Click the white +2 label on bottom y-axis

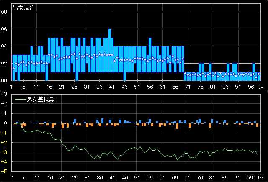click(4, 104)
